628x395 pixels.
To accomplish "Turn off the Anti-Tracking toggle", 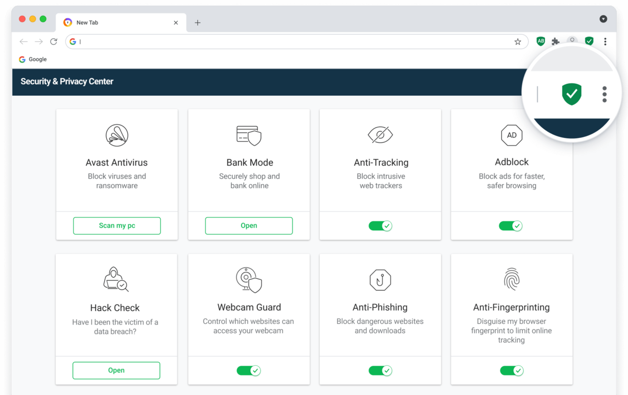I will pos(380,226).
